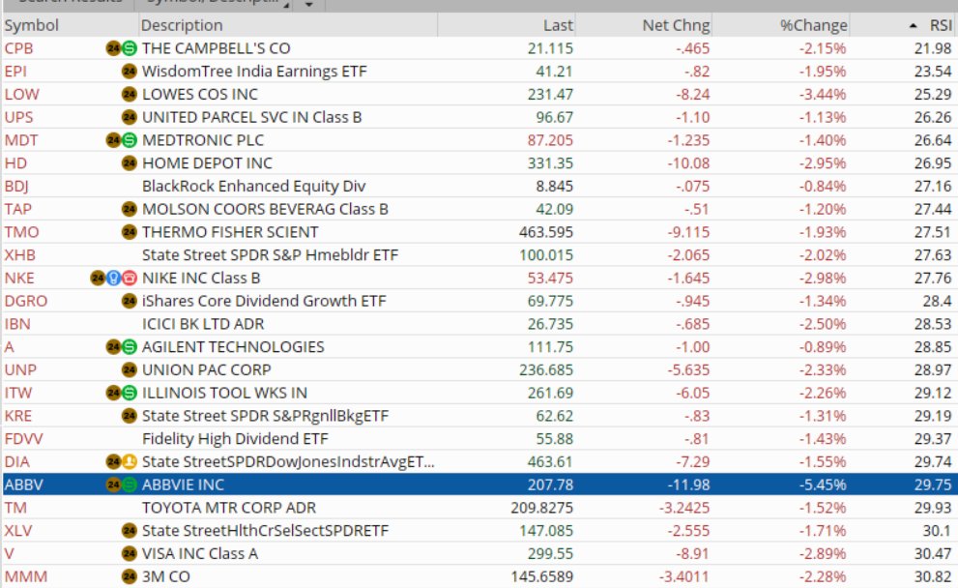Sort by the %Change column header
Screen dimensions: 958x588
(x=781, y=25)
